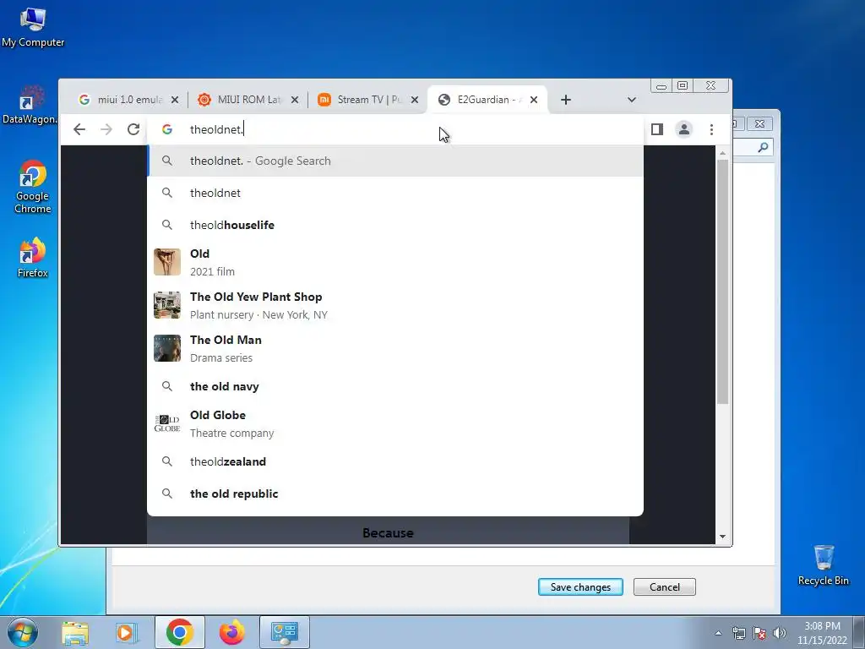
Task: Open the Windows Start menu orb
Action: [22, 632]
